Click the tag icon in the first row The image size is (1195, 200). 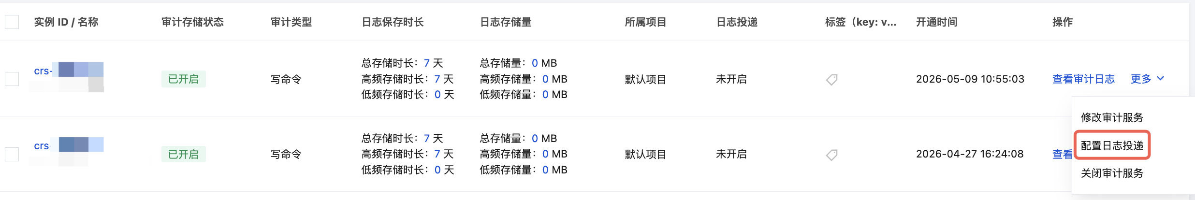tap(831, 79)
